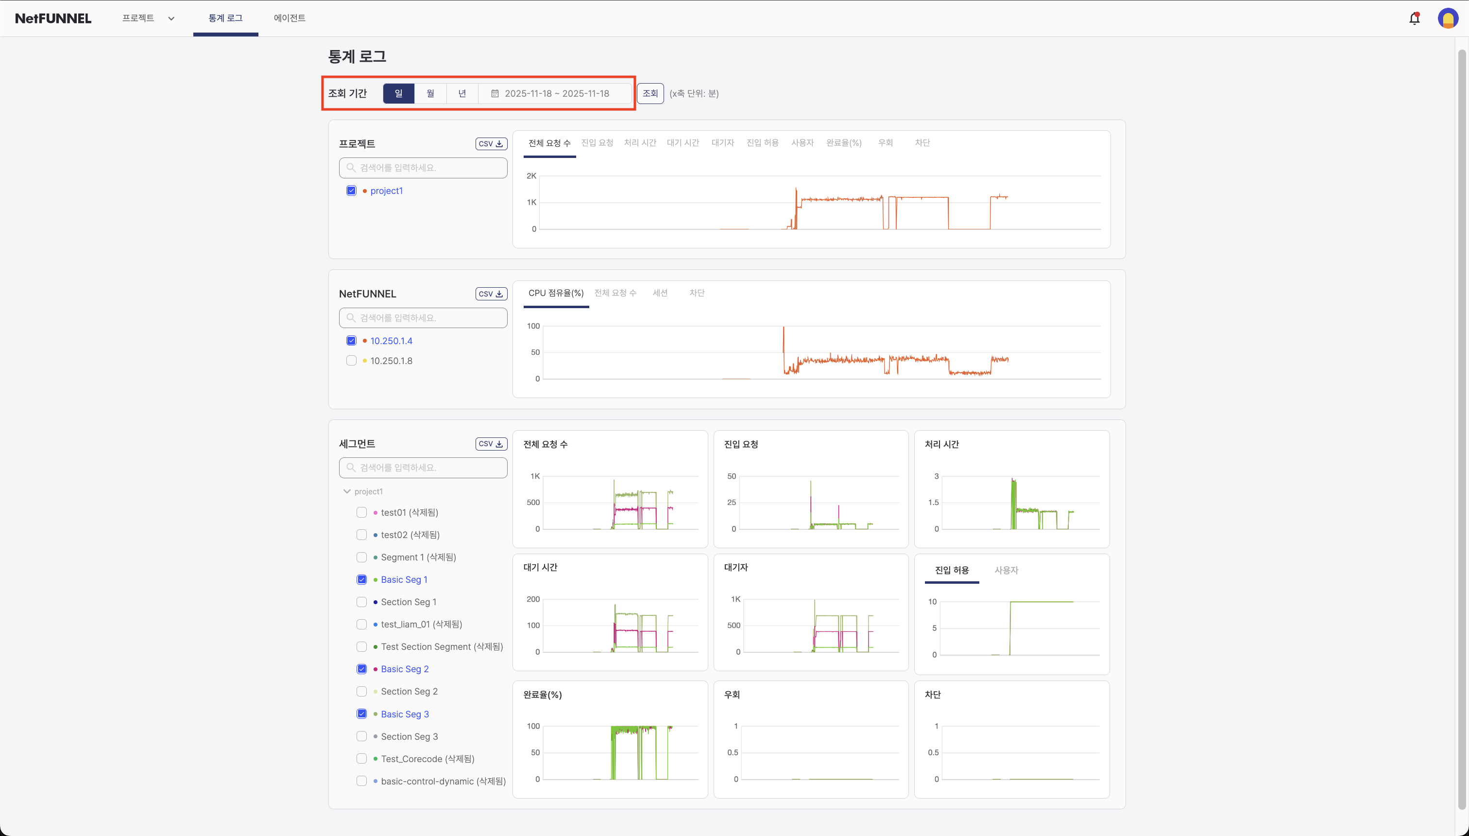Open the user profile avatar
1469x836 pixels.
[1447, 18]
